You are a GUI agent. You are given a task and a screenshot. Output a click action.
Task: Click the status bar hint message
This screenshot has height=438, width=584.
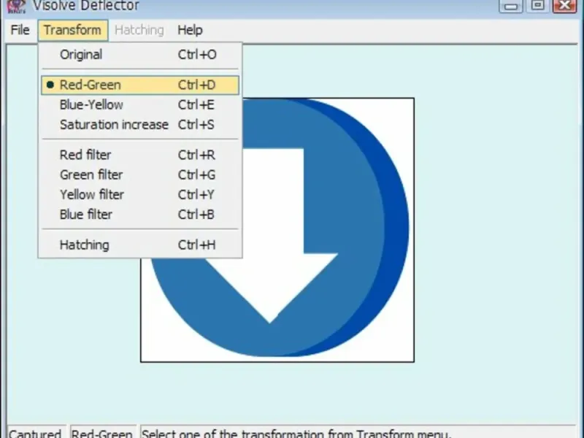[296, 432]
